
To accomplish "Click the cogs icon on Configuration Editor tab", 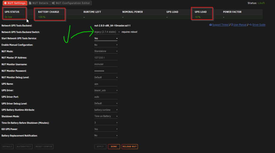I will pos(53,3).
